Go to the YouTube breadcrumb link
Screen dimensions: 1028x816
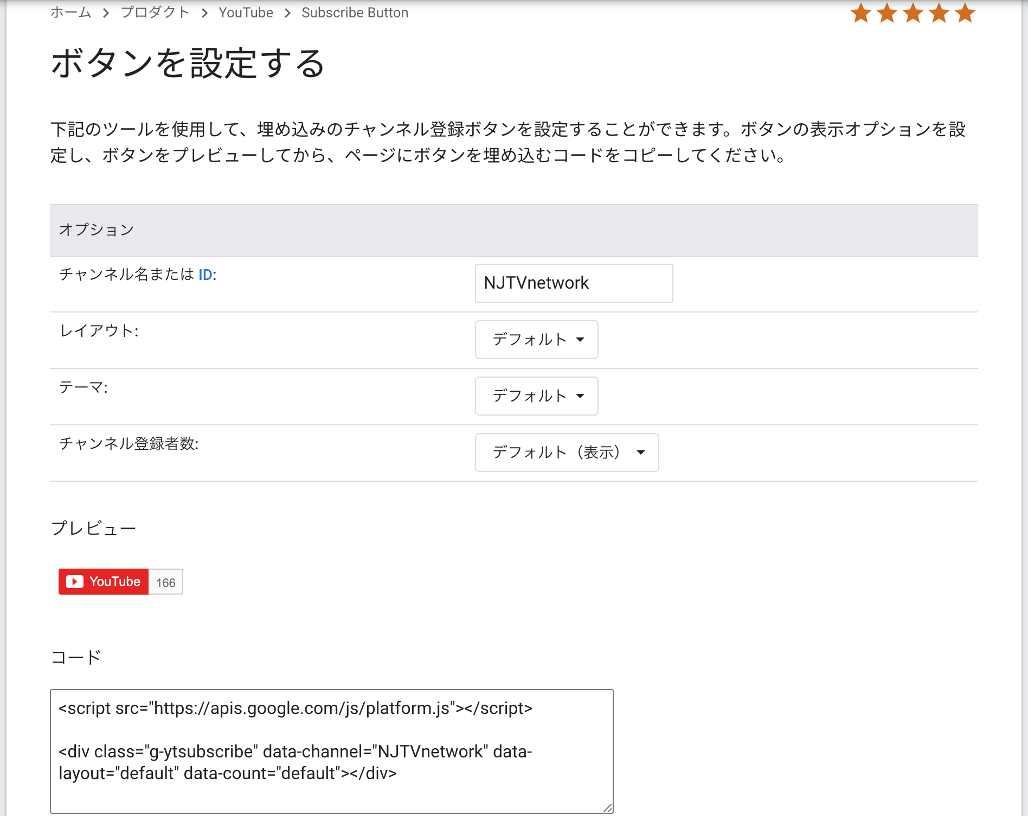pyautogui.click(x=245, y=12)
